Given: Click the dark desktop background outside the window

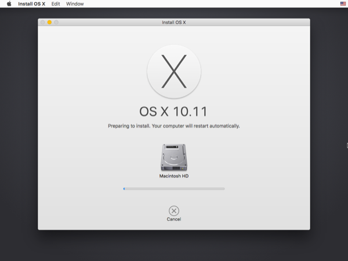Looking at the screenshot, I should coord(17,145).
